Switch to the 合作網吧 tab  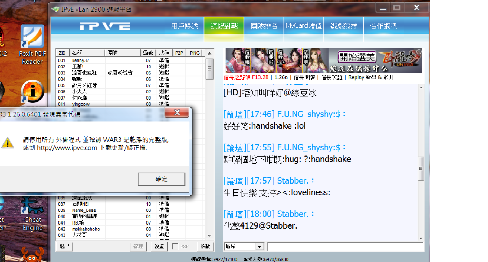click(383, 26)
